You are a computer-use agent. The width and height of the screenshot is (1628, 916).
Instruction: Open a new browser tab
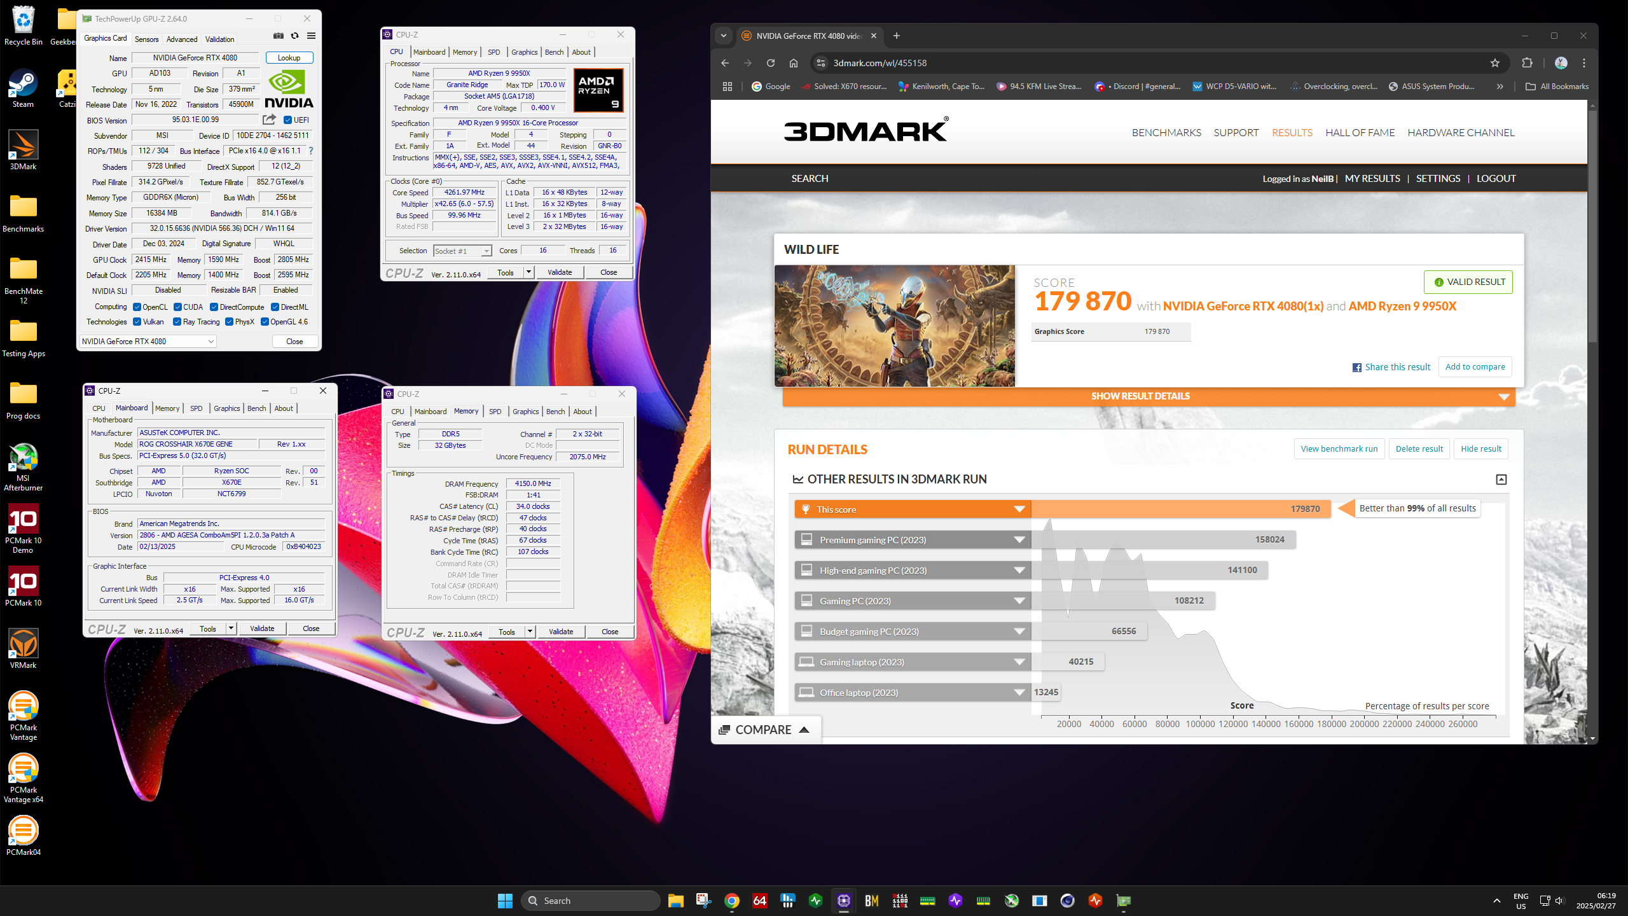pyautogui.click(x=897, y=36)
